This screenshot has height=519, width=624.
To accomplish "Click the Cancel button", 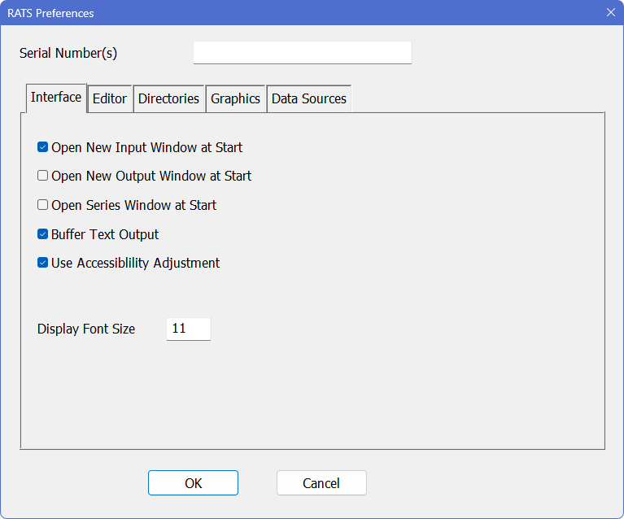I will [x=321, y=483].
